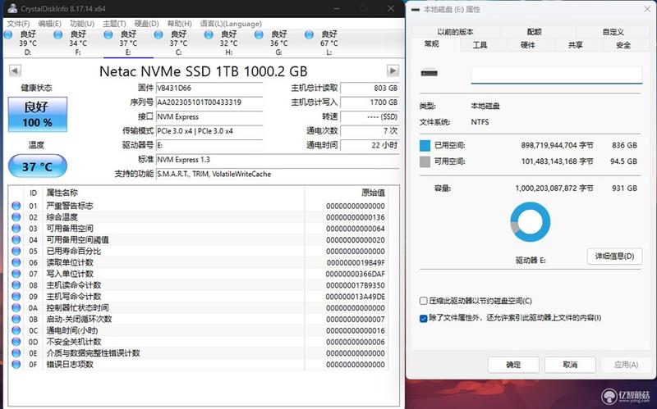Select the D: drive status icon
The width and height of the screenshot is (657, 409).
(8, 34)
